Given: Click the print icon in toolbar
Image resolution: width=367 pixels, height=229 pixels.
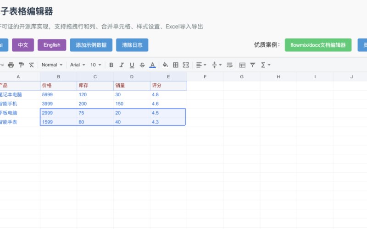Looking at the screenshot, I should pos(11,65).
